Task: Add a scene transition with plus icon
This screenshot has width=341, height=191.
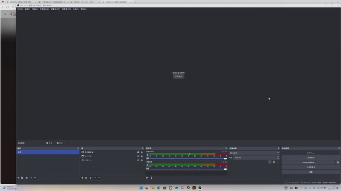Action: point(270,162)
